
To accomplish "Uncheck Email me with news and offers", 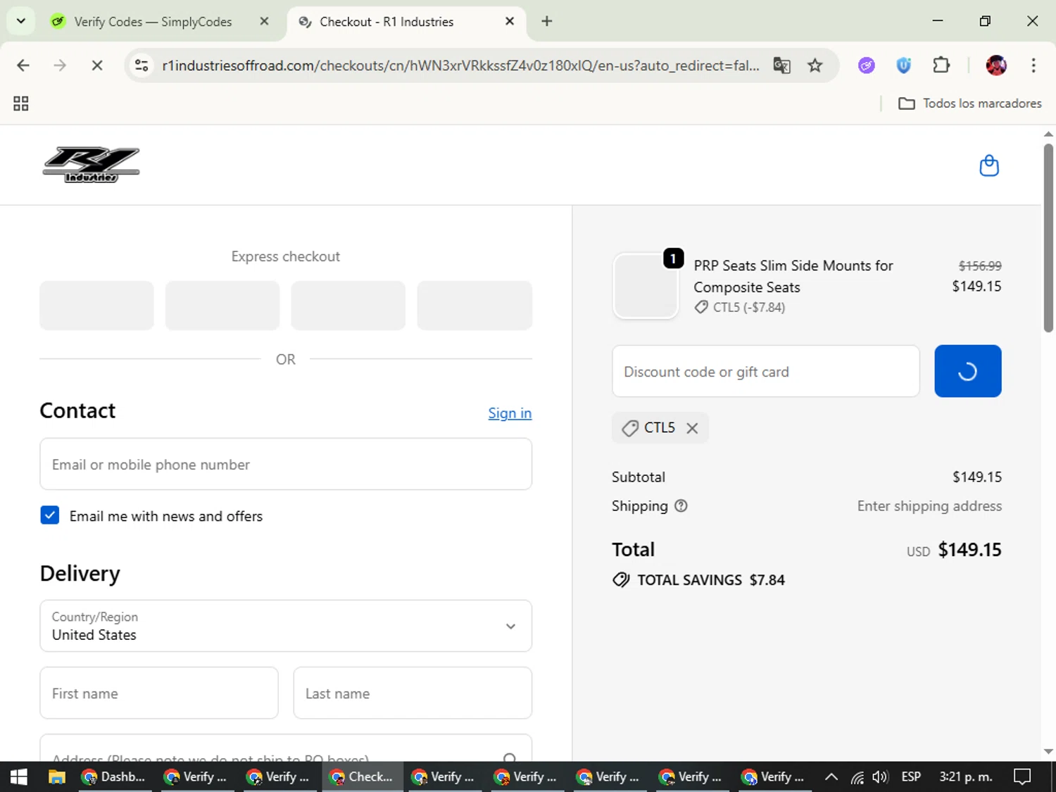I will [x=50, y=515].
